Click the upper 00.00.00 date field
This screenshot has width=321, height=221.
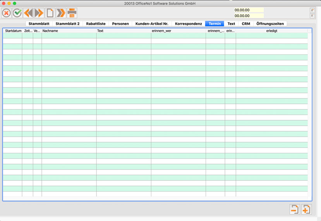[249, 10]
